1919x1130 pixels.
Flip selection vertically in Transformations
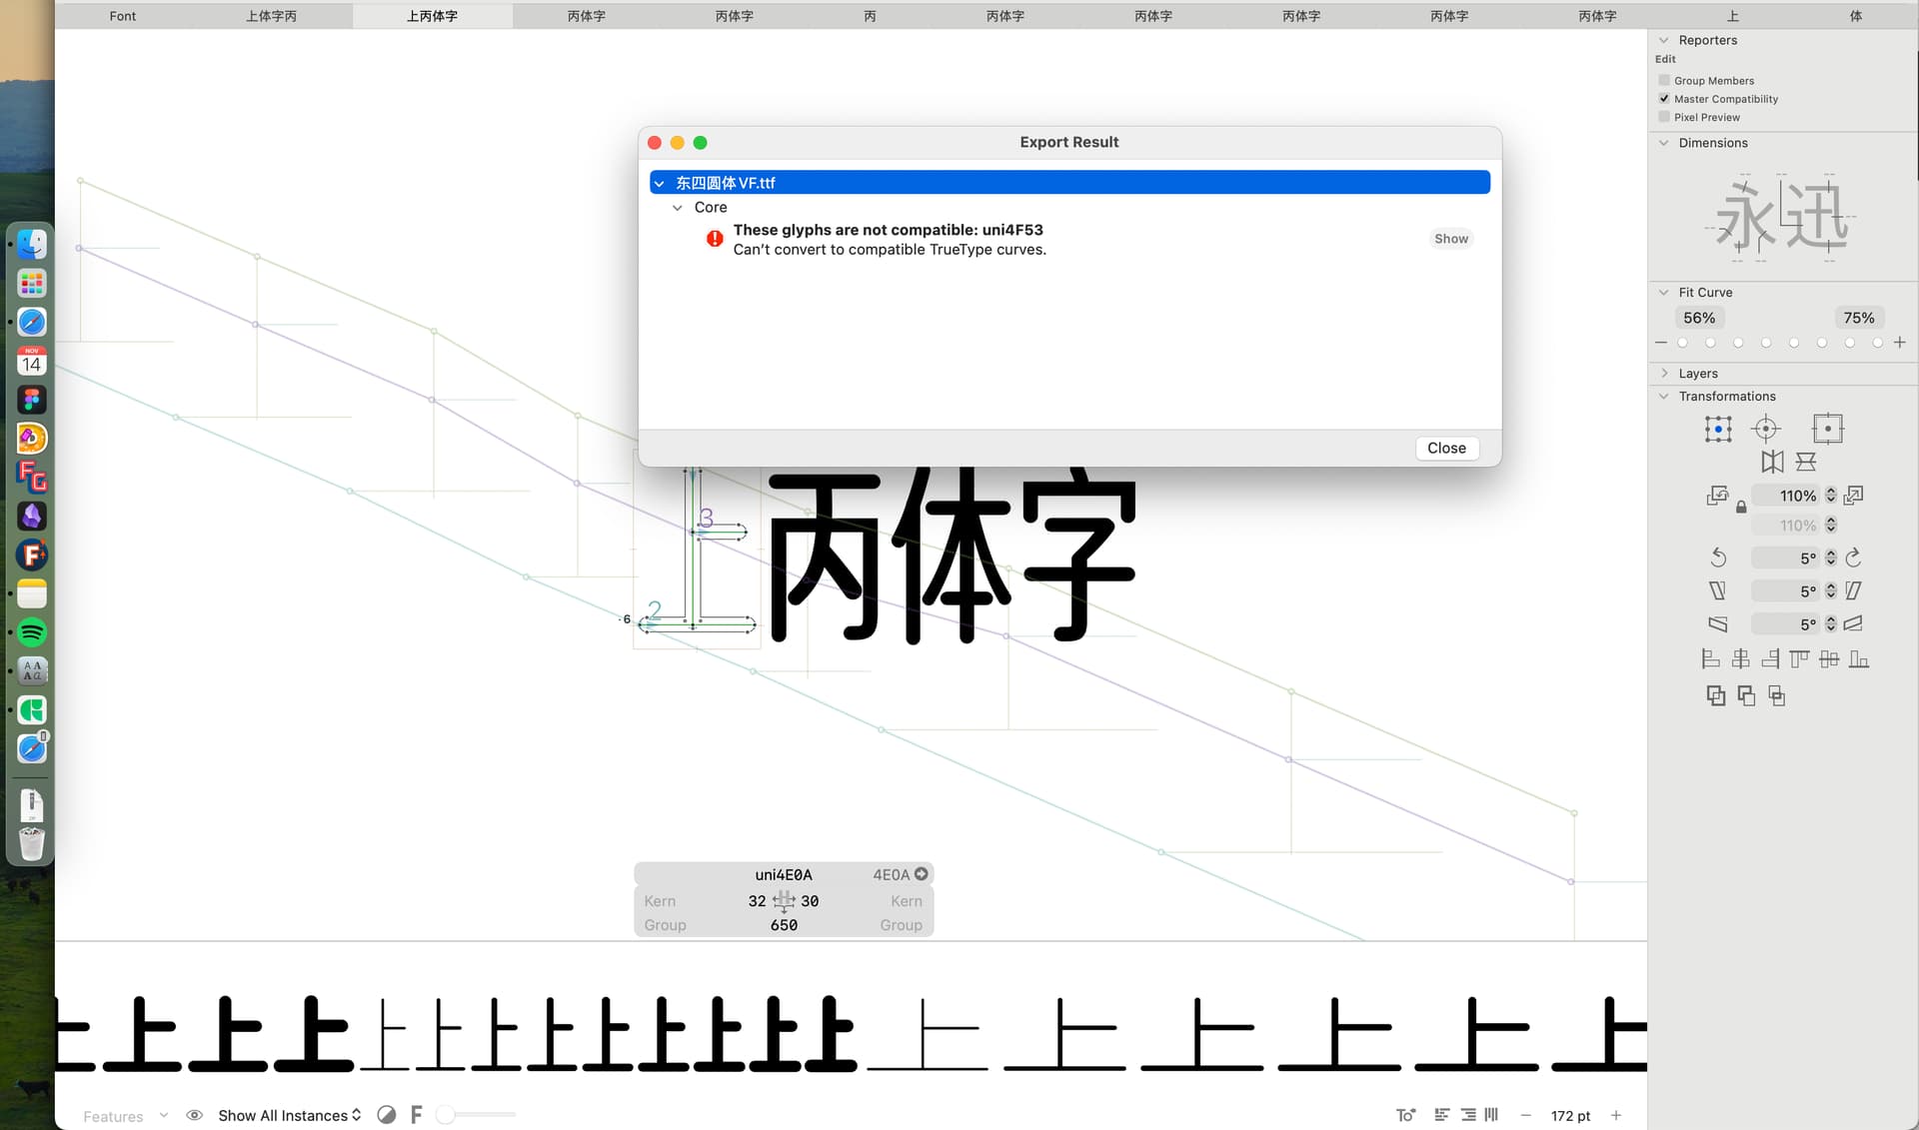pyautogui.click(x=1805, y=462)
